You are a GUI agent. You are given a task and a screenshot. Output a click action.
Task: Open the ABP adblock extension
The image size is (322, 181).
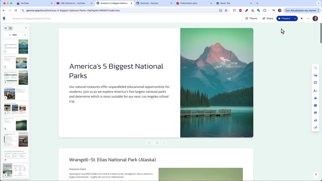240,10
